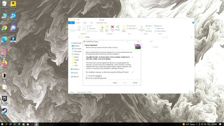Switch to the View ribbon tab

click(x=91, y=23)
